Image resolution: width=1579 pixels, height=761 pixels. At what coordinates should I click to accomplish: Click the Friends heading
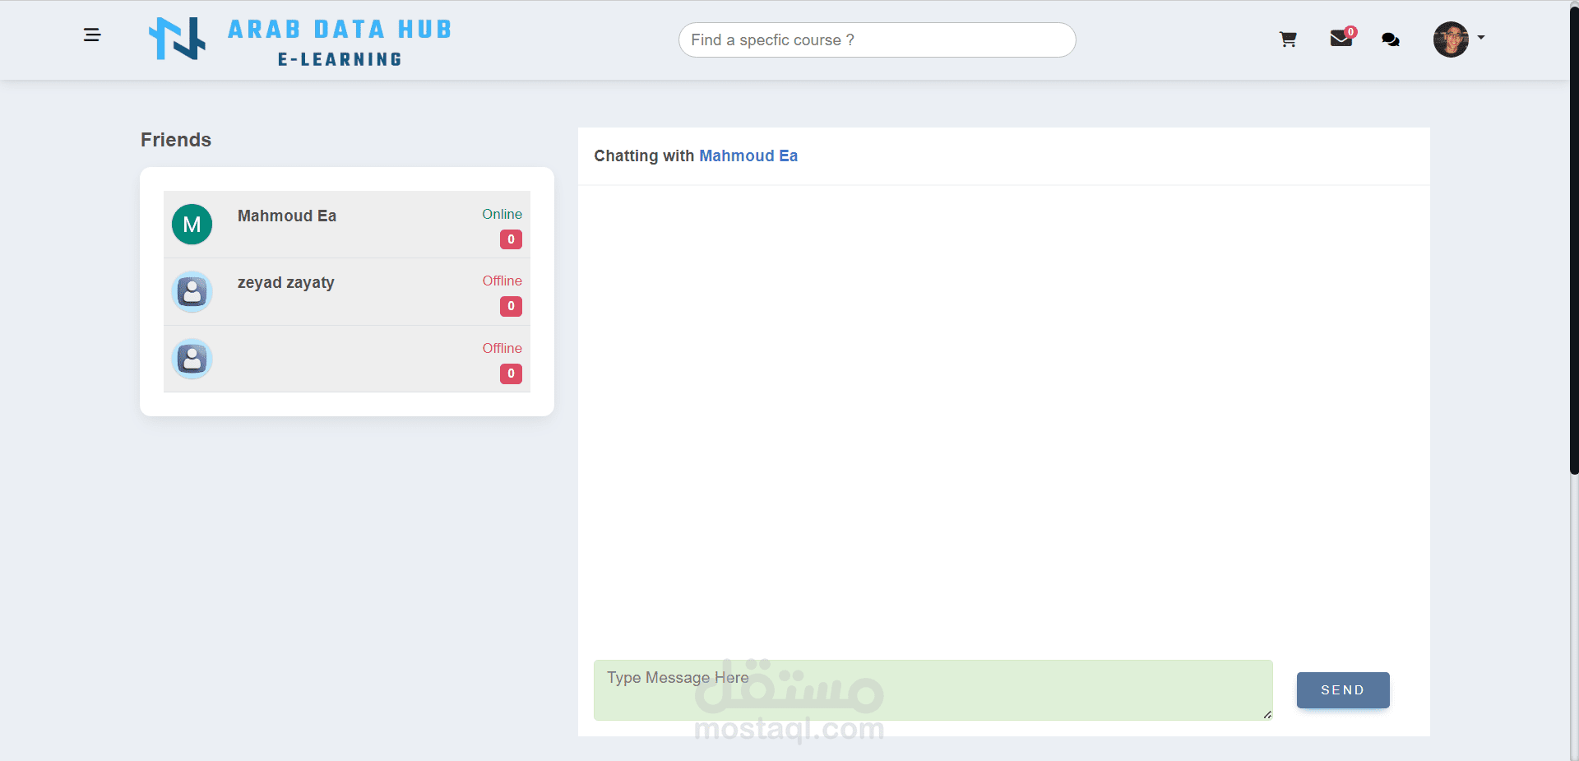pos(176,140)
